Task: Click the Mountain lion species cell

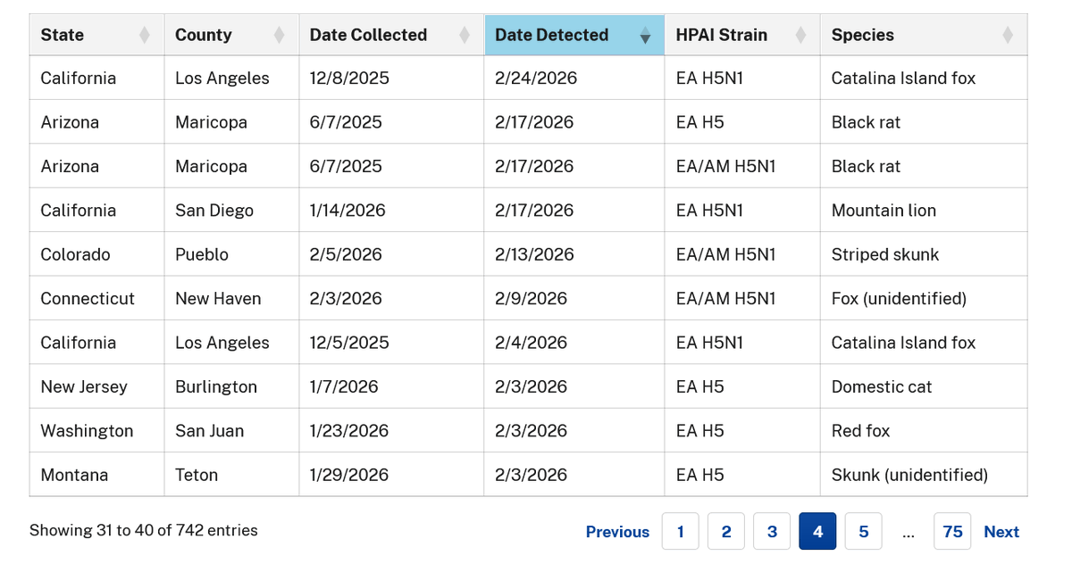Action: tap(924, 211)
